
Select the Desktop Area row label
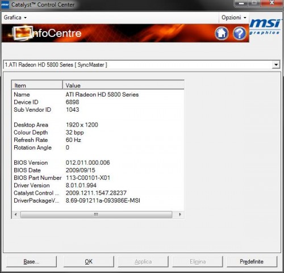click(x=31, y=125)
